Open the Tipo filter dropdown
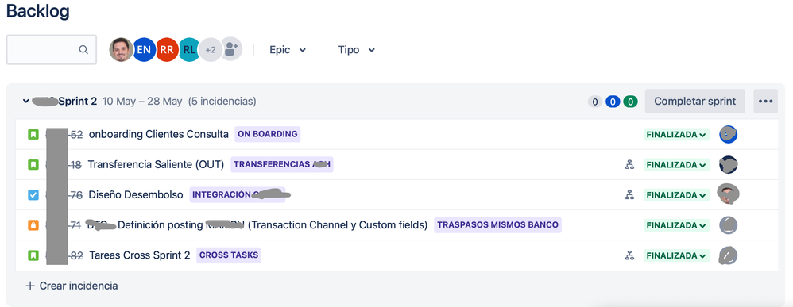Screen dimensions: 793x307 point(357,49)
